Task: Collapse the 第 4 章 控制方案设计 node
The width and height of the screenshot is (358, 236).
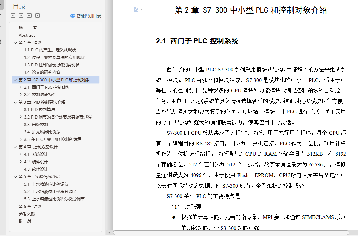Action: tap(15, 147)
